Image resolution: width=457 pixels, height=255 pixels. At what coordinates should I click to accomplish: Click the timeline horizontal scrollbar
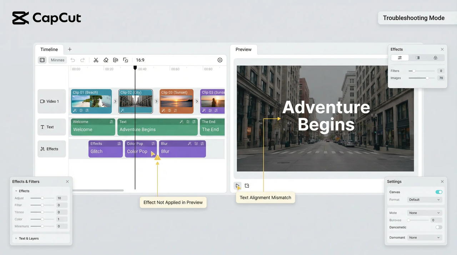(98, 190)
